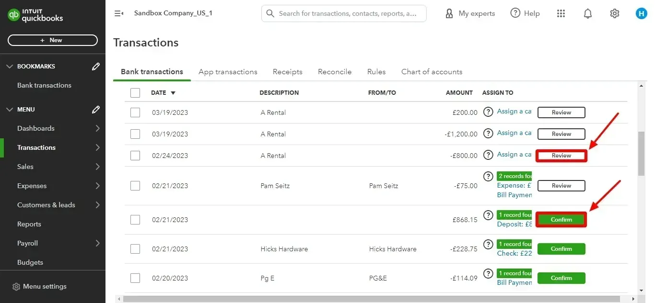
Task: Check the Pam Seitz transaction row
Action: pyautogui.click(x=135, y=186)
